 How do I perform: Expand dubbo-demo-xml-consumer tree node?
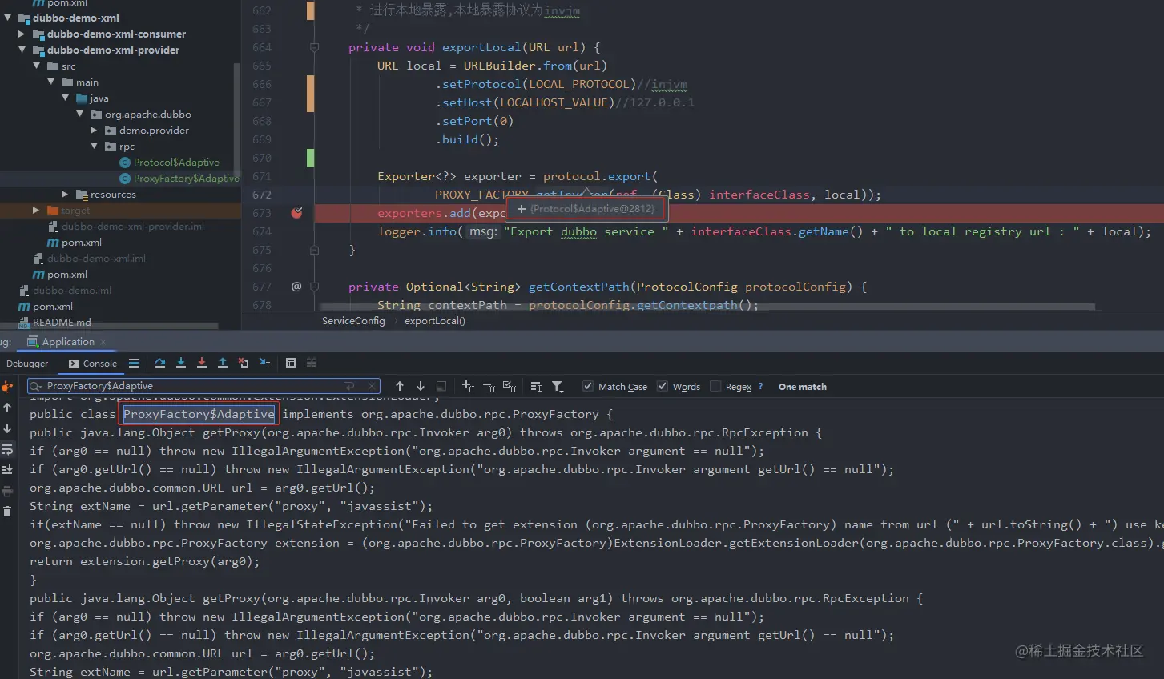tap(22, 34)
